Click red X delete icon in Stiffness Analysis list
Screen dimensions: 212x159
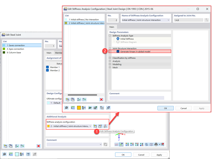point(101,100)
